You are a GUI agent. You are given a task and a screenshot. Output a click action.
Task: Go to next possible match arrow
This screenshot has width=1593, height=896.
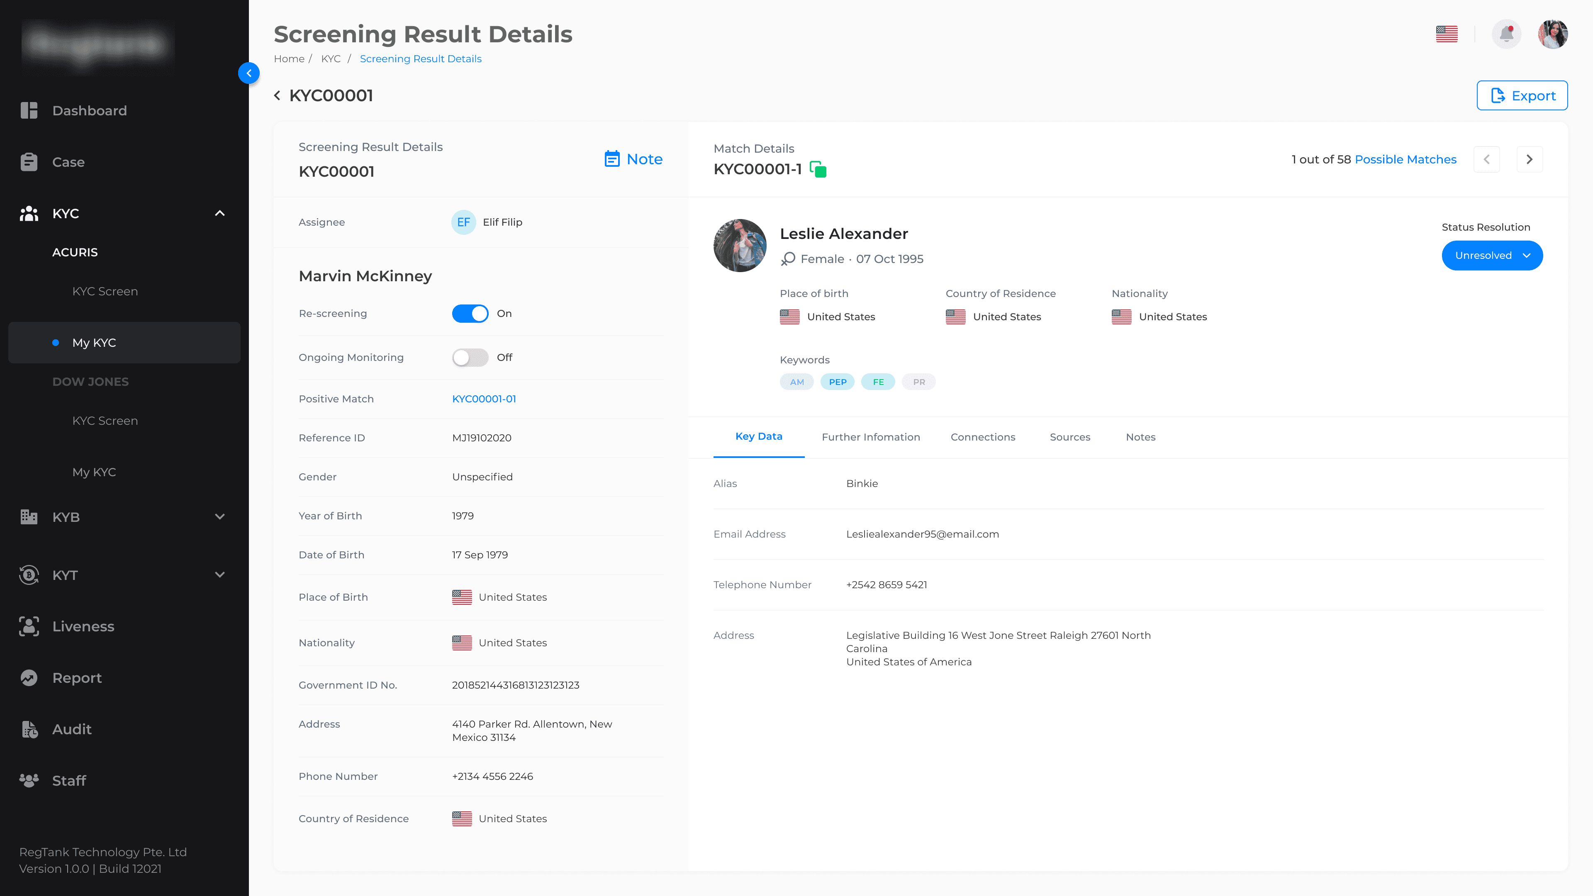[x=1529, y=160]
